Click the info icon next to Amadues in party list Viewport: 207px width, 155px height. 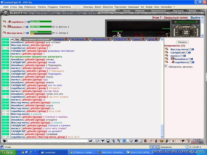coord(27,27)
